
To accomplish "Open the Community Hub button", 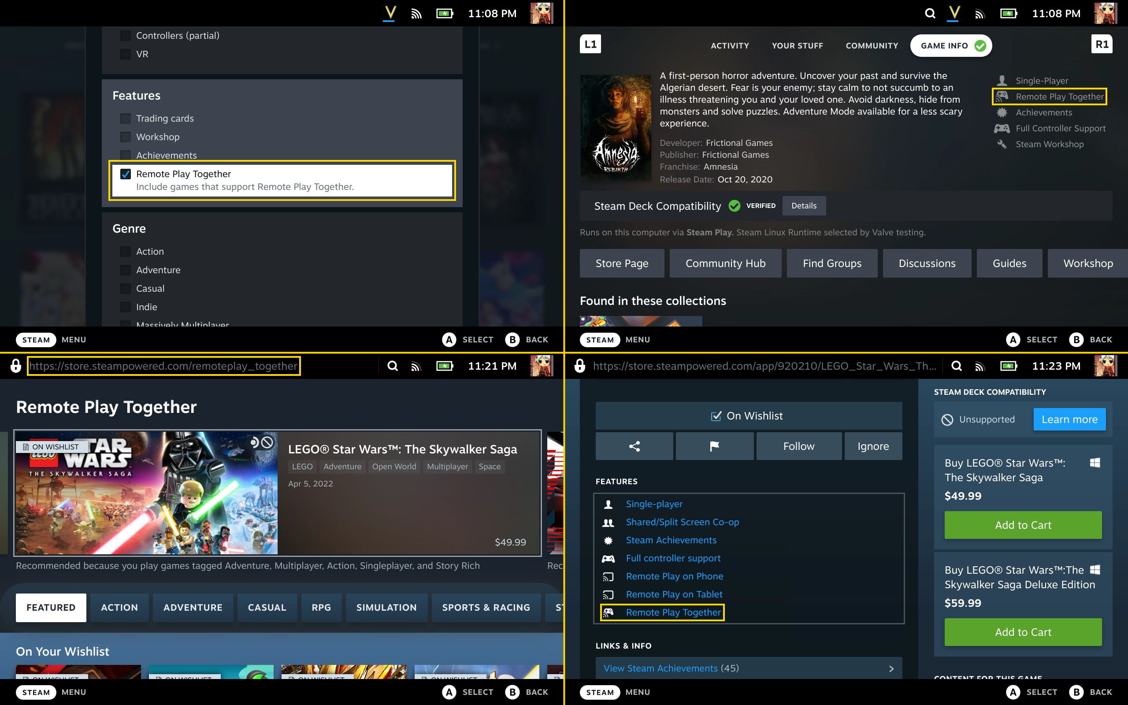I will point(725,263).
